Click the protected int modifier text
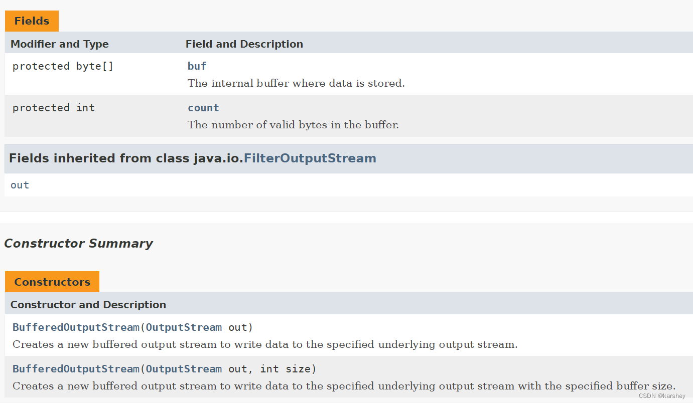Image resolution: width=693 pixels, height=404 pixels. [54, 108]
